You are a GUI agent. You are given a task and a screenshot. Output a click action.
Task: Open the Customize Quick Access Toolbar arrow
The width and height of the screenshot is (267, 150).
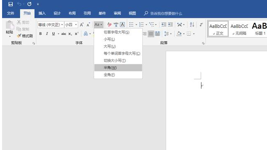(x=38, y=4)
